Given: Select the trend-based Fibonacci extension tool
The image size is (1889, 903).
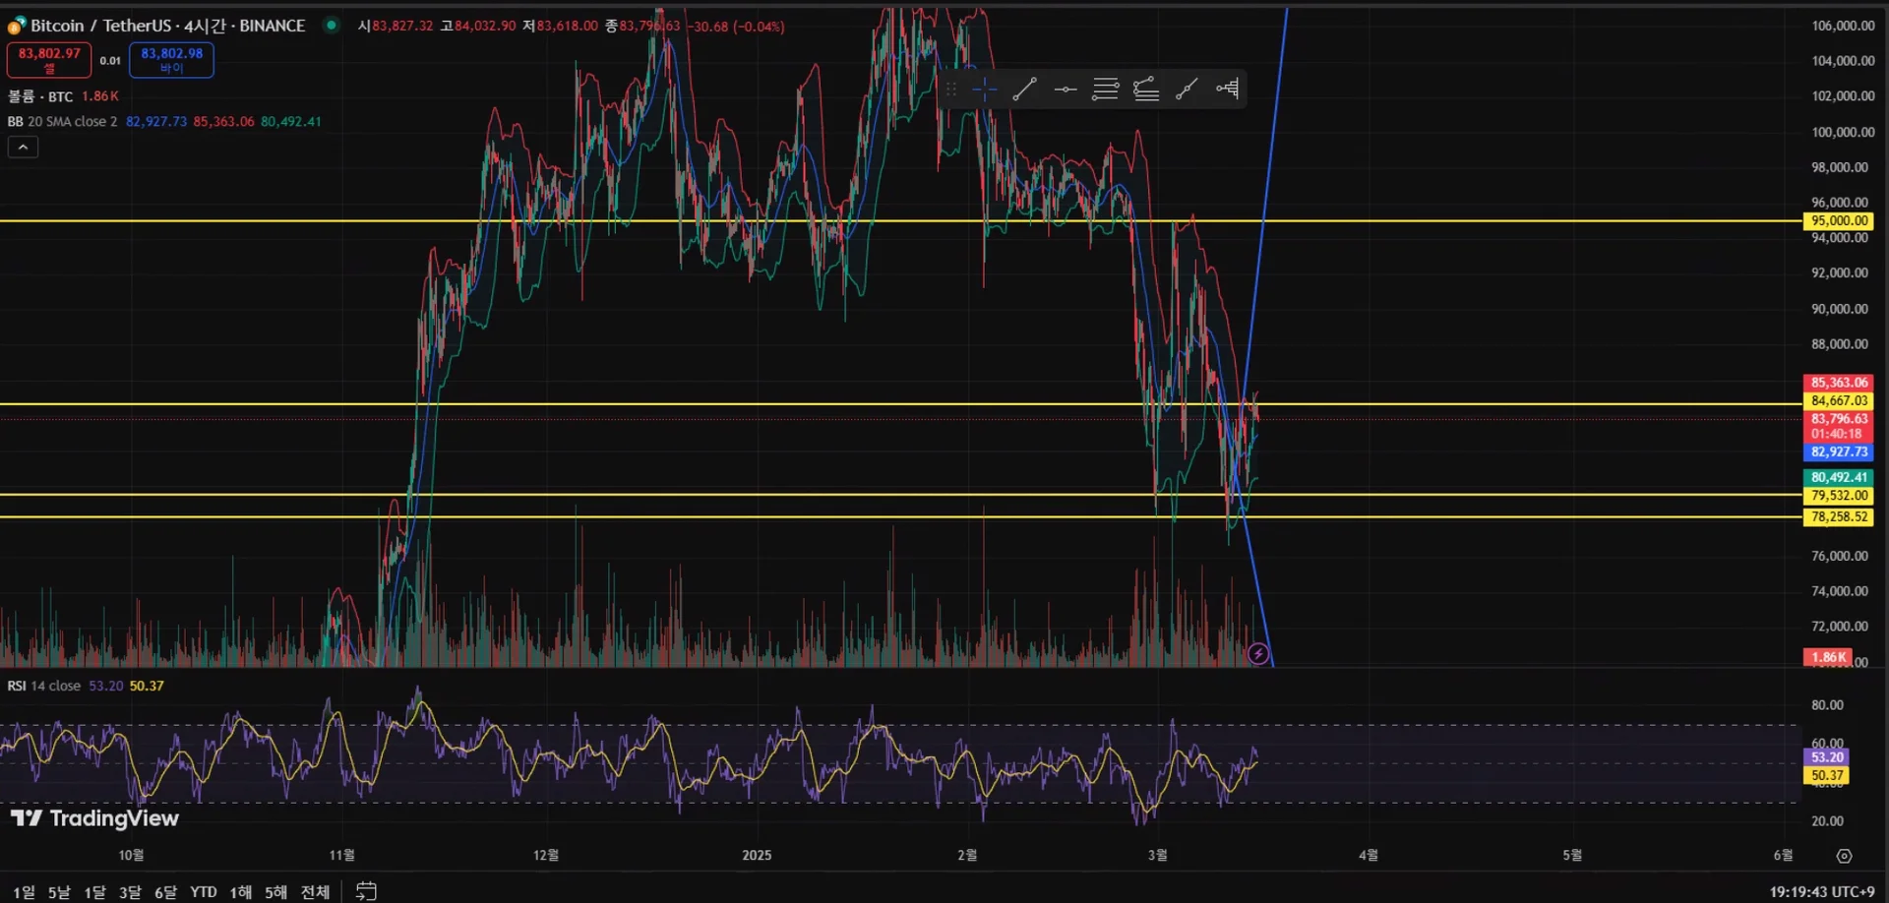Looking at the screenshot, I should pyautogui.click(x=1146, y=90).
